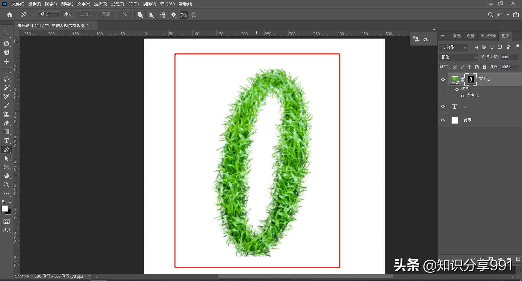The height and width of the screenshot is (281, 522).
Task: Hide the 内发光 layer effect
Action: point(462,96)
